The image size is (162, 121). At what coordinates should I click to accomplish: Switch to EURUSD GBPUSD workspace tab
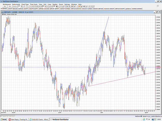(98, 9)
